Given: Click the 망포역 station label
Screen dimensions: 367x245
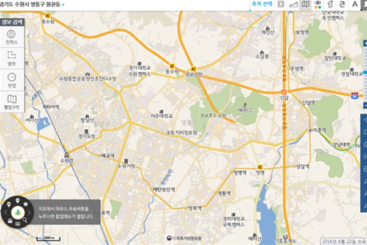Looking at the screenshot, I should coord(195,208).
